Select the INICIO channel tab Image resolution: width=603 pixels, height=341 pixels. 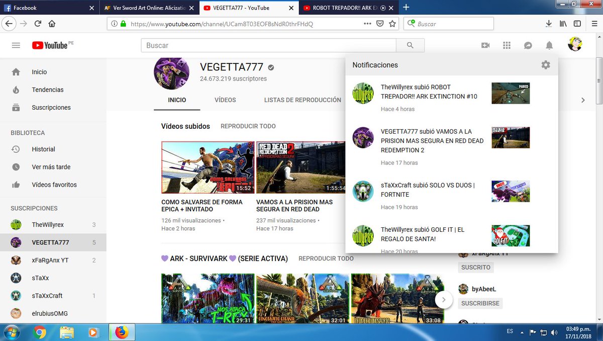click(177, 100)
